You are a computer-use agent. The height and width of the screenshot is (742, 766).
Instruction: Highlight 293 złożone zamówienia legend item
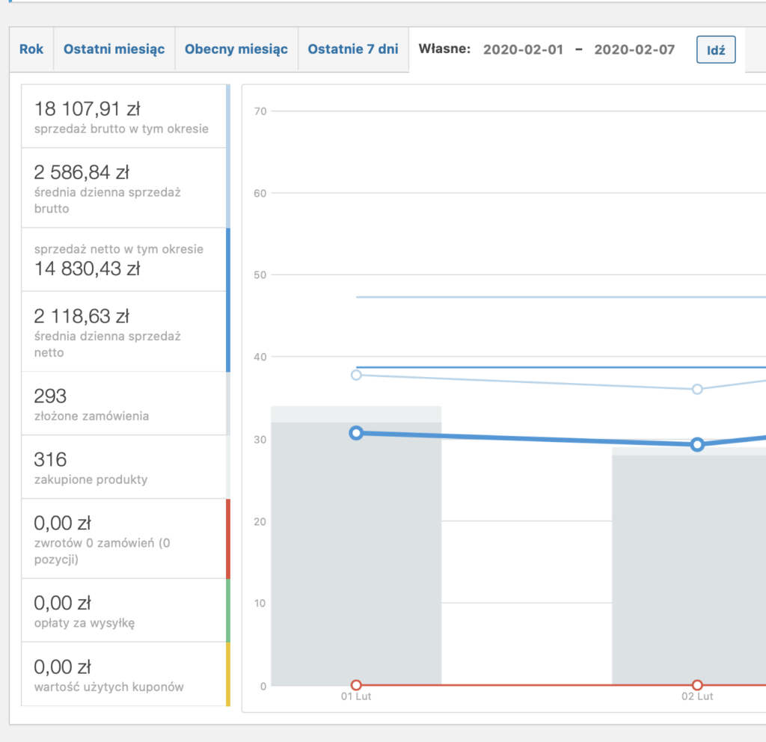point(126,403)
